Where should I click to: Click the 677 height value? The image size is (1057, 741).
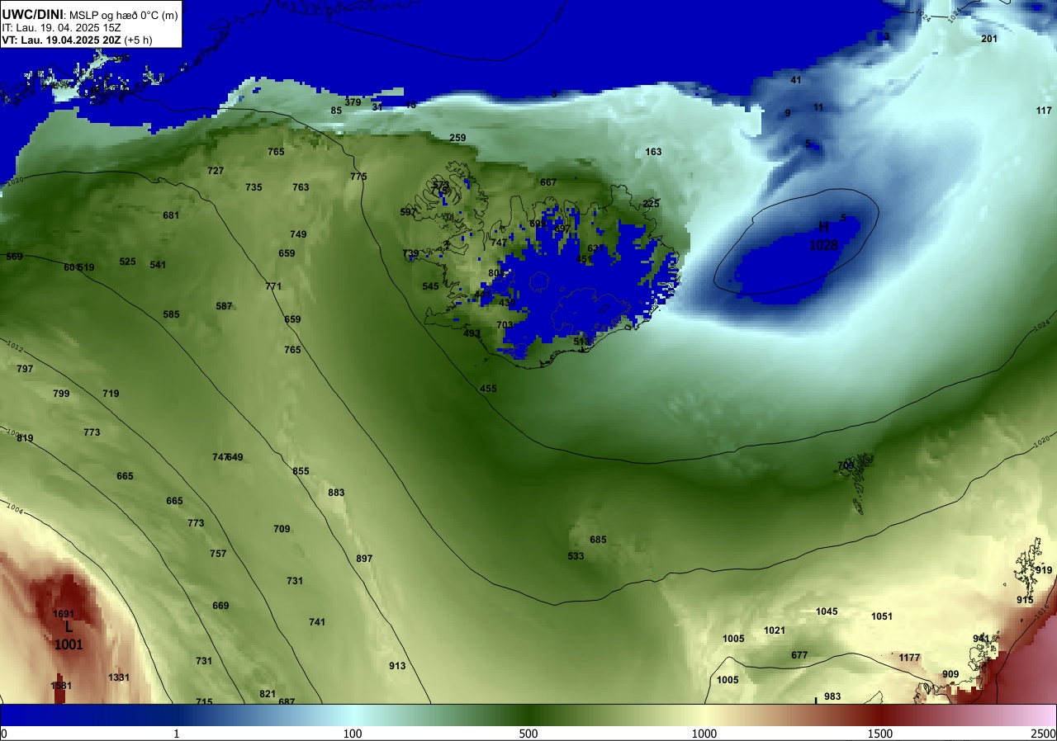tap(799, 655)
